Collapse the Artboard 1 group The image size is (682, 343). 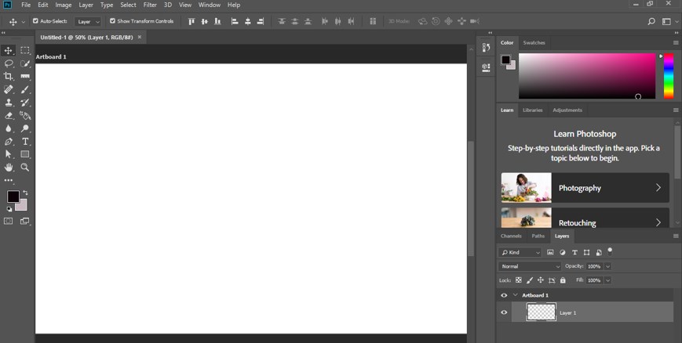pos(516,295)
